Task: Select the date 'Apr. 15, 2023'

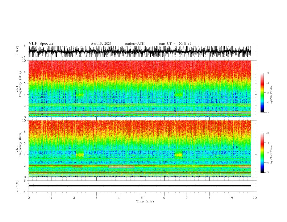Action: click(101, 44)
